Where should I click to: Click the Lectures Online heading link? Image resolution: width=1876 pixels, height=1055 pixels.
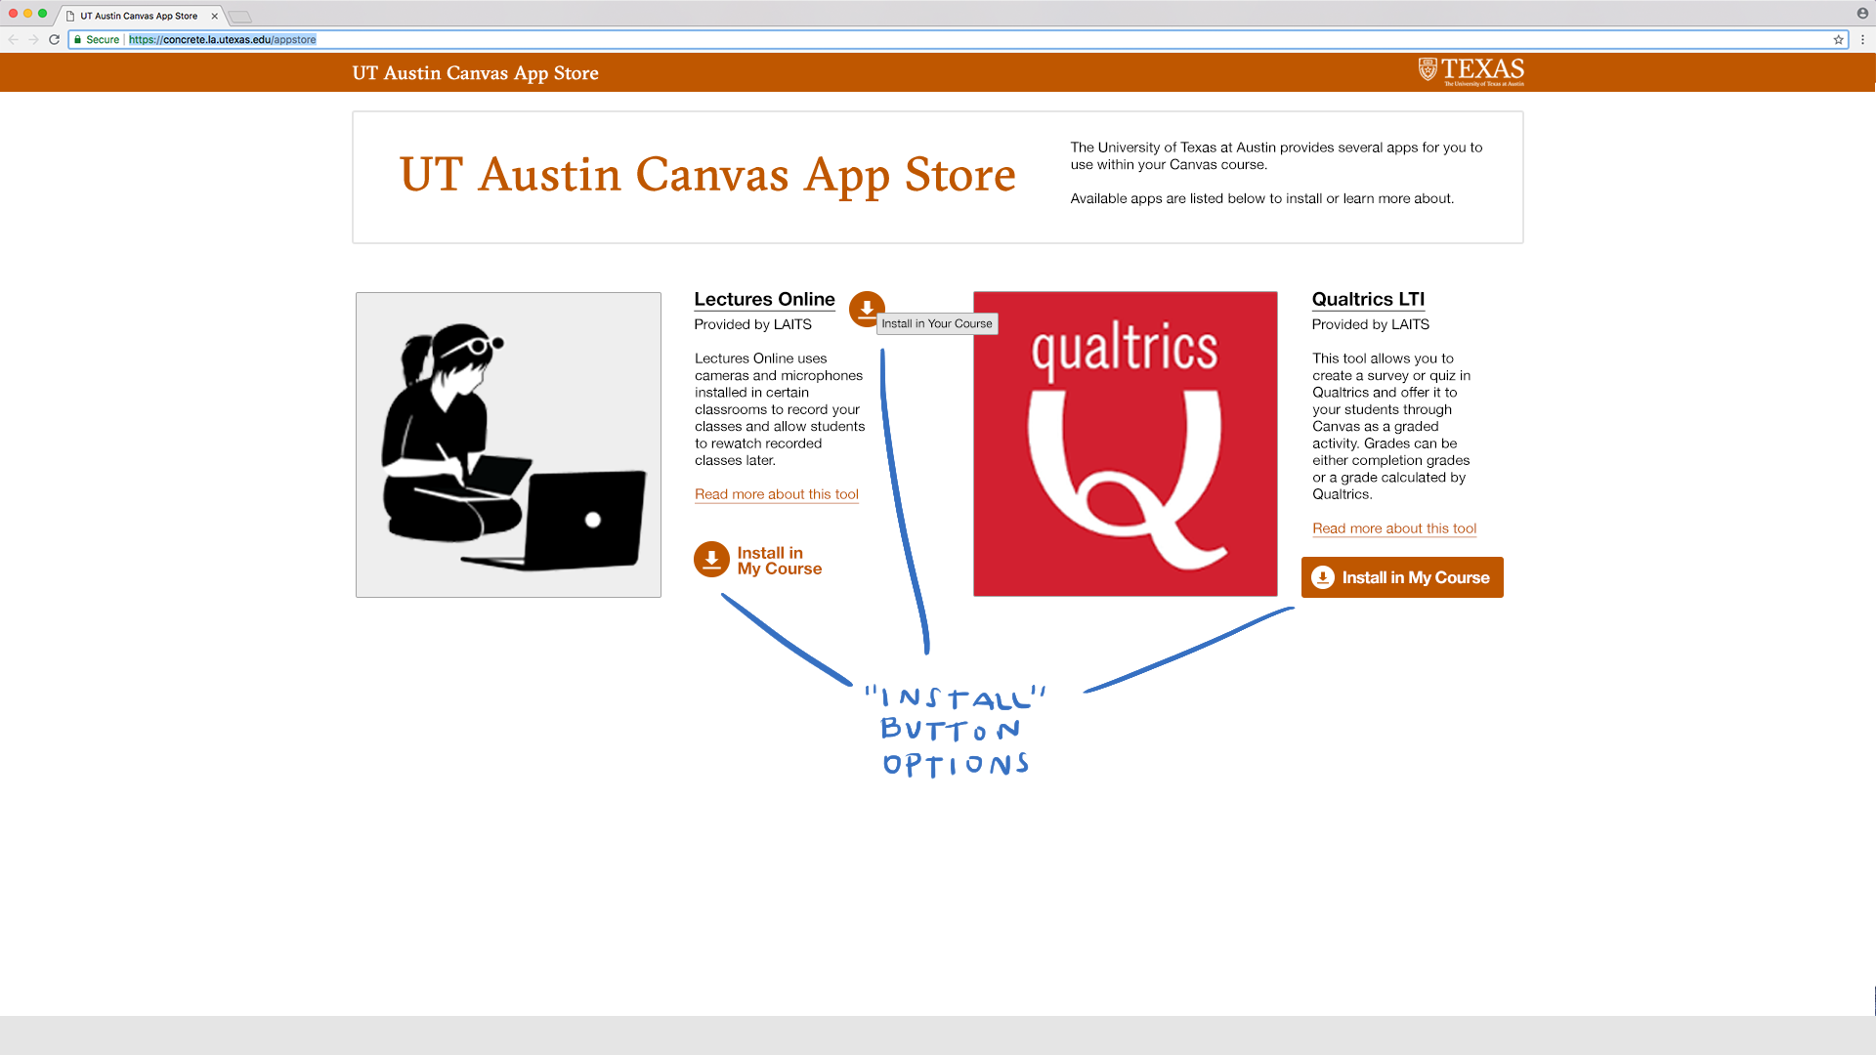tap(764, 299)
